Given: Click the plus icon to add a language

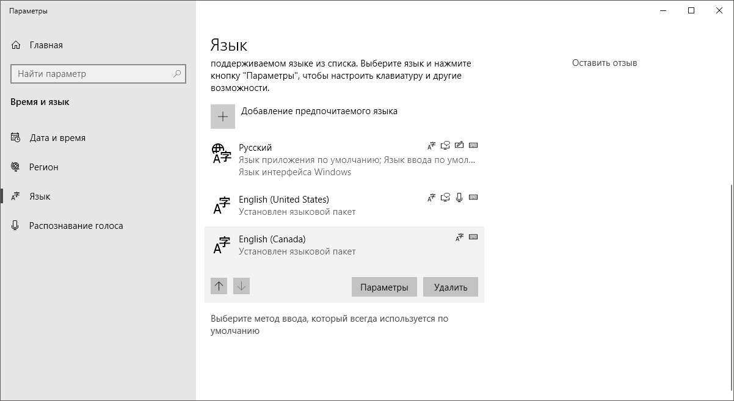Looking at the screenshot, I should tap(223, 117).
